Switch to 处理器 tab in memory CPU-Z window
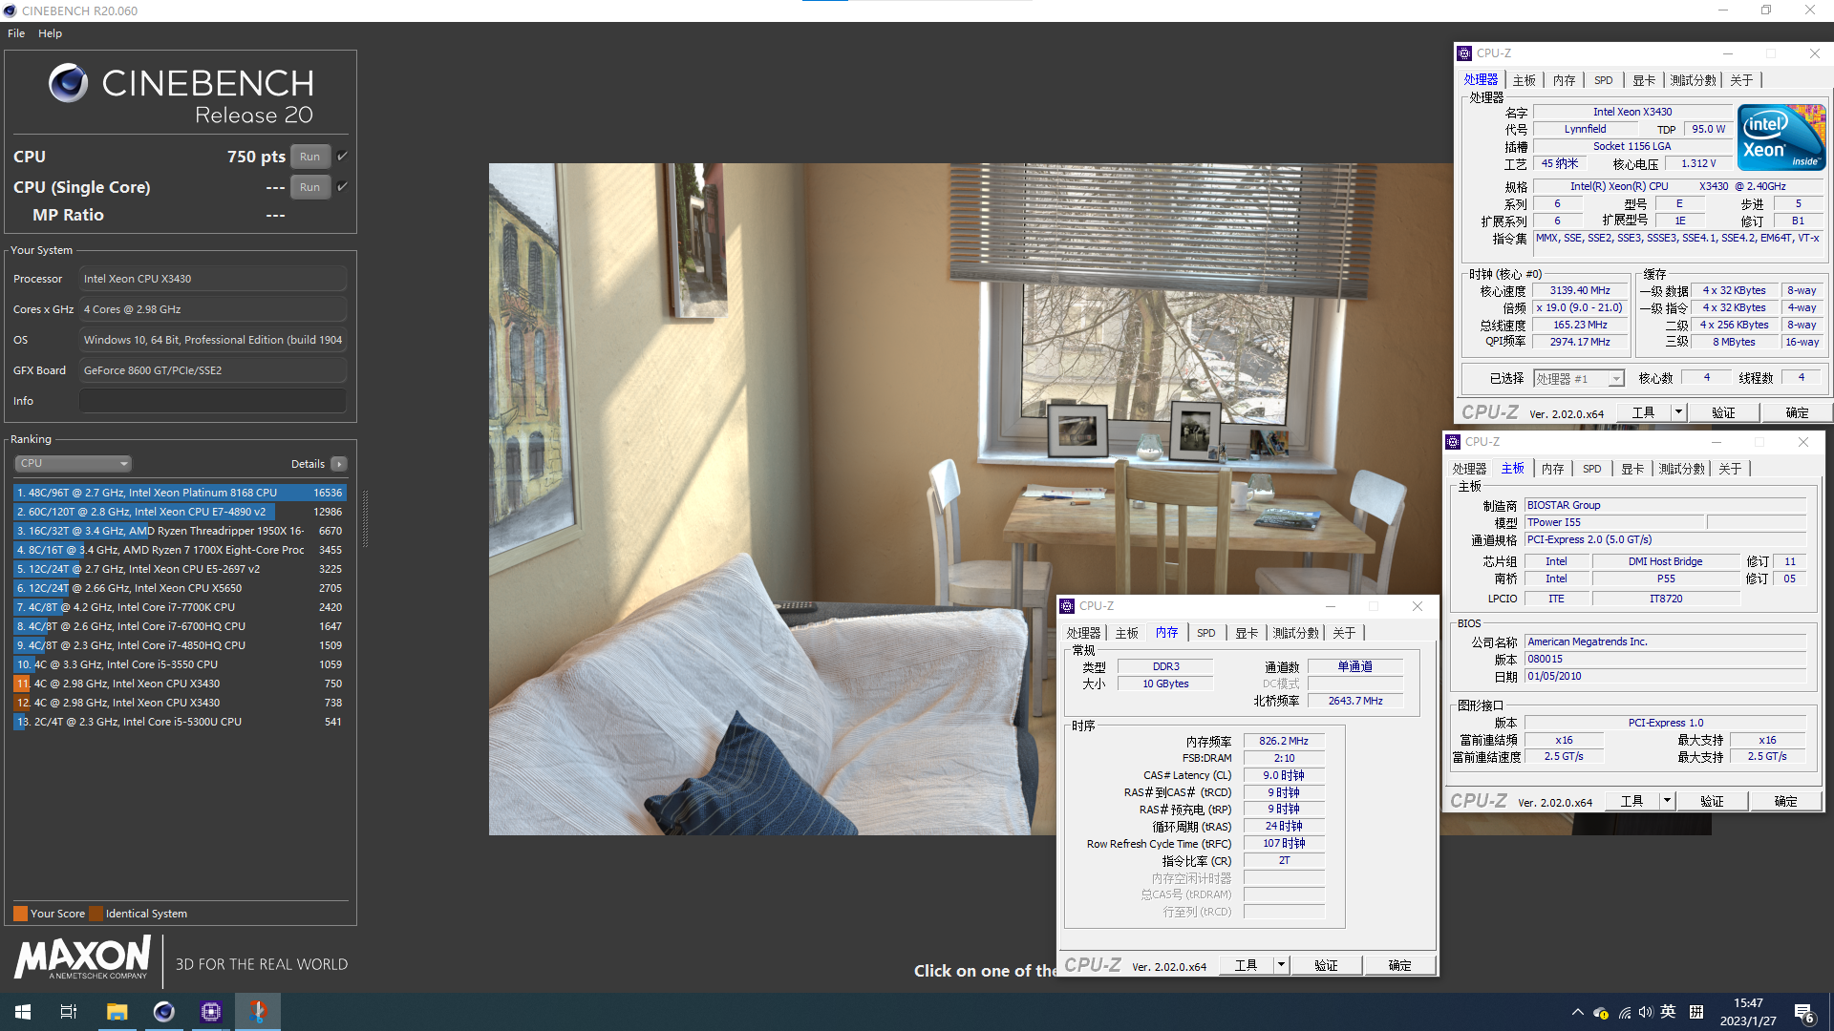Screen dimensions: 1834x1031 pyautogui.click(x=1083, y=633)
